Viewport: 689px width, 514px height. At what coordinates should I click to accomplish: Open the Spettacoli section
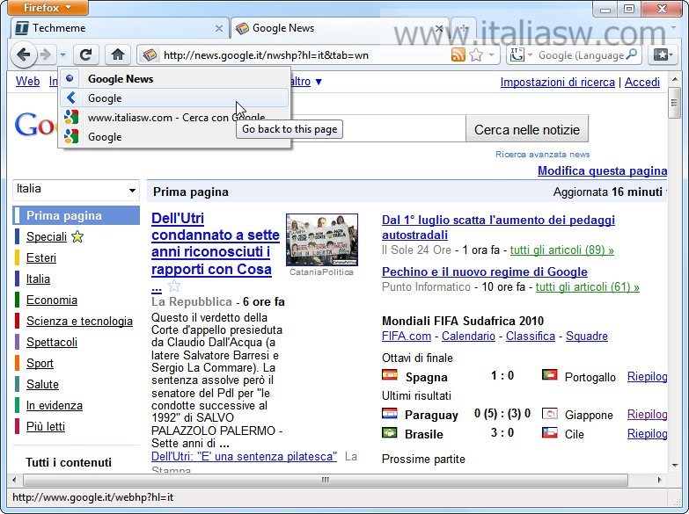51,342
